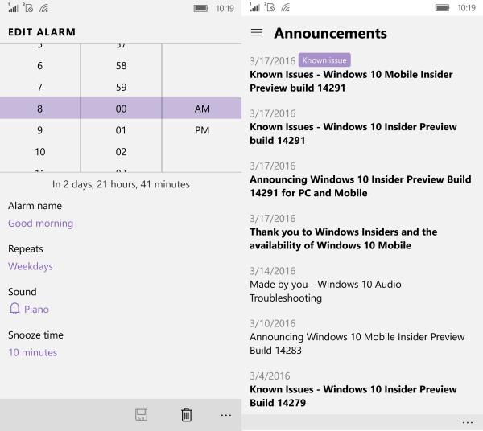Open Thank you to Windows Insiders announcement
483x431 pixels.
click(343, 239)
